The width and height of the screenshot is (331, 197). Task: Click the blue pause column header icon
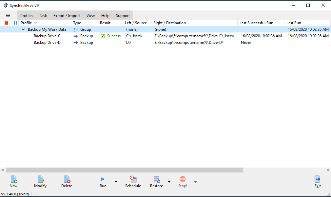click(x=15, y=23)
